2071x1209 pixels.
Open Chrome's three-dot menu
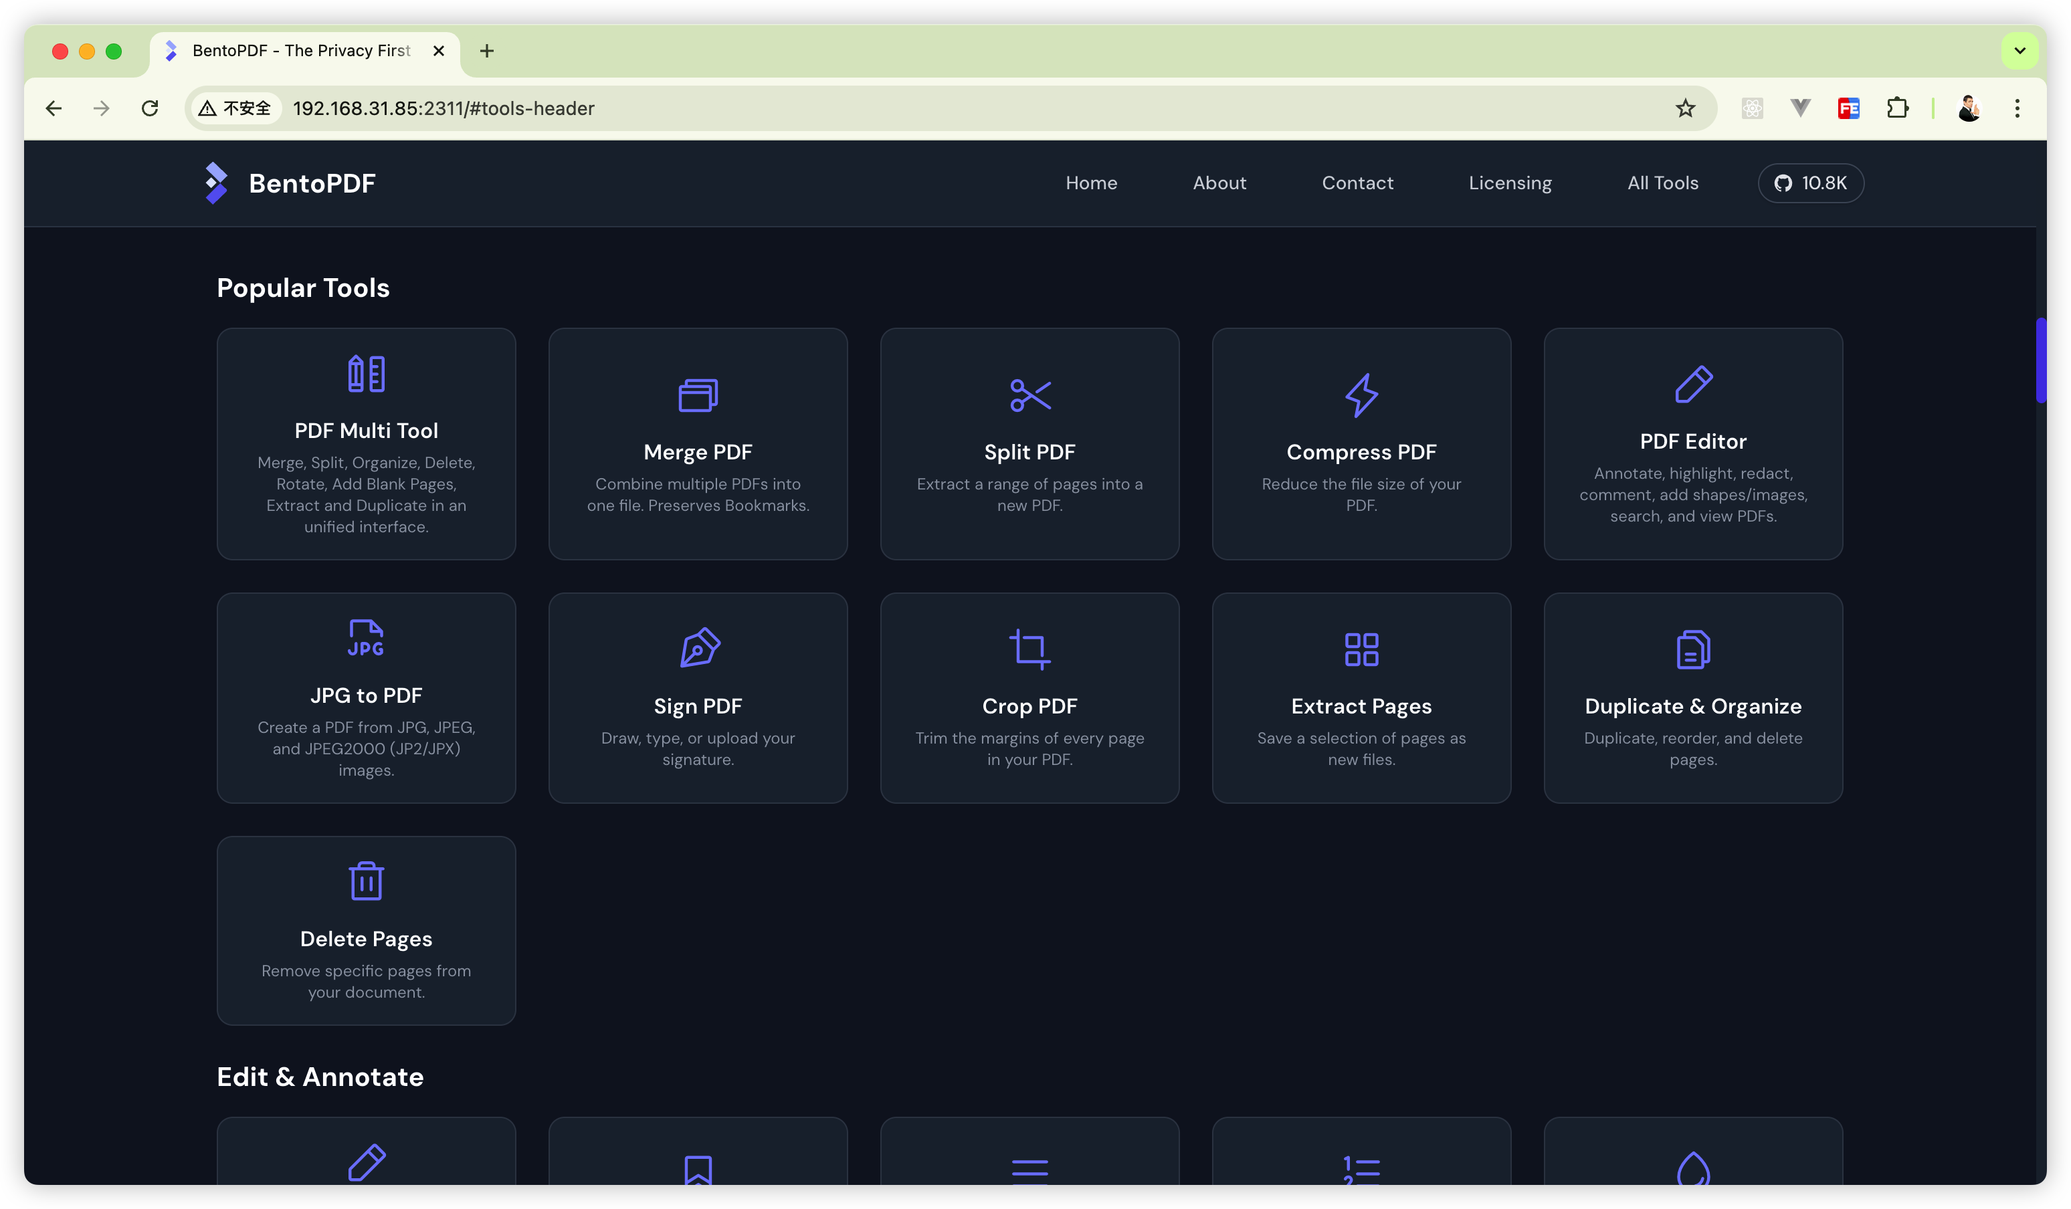2017,108
